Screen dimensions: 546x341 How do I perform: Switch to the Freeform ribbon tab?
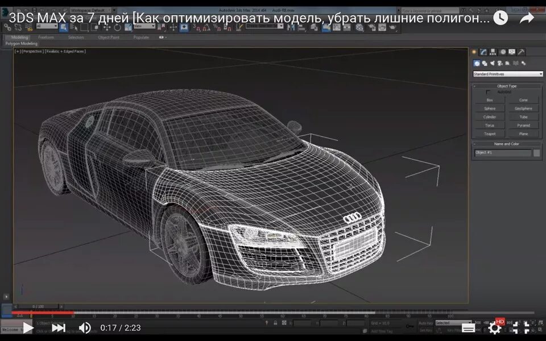(x=46, y=38)
